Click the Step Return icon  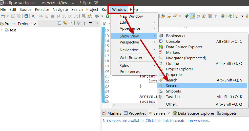(x=76, y=16)
